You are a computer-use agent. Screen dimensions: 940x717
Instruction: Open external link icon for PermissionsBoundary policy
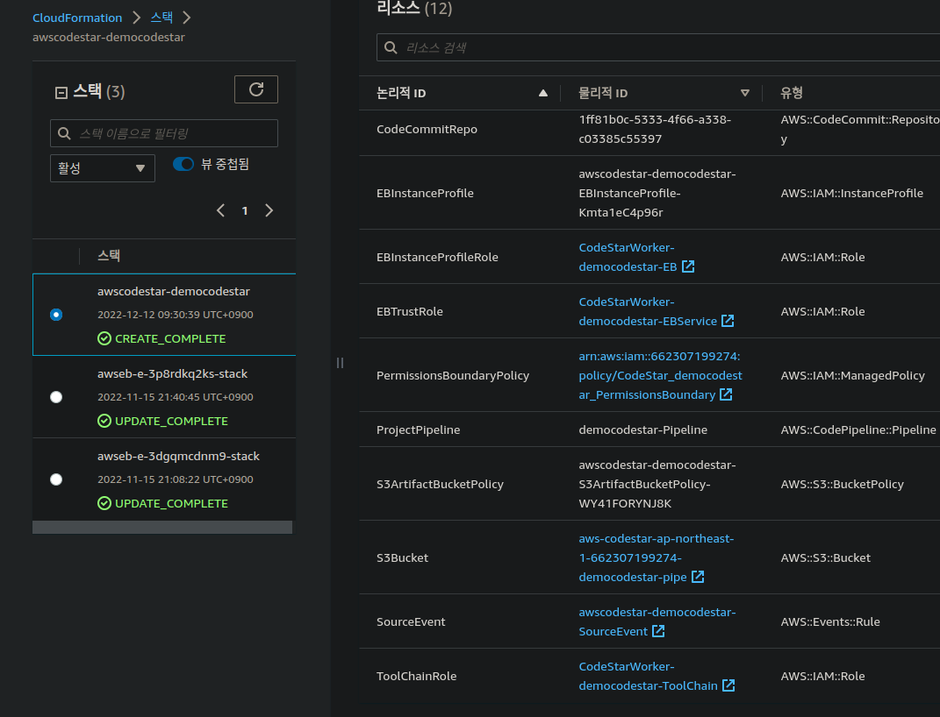[x=726, y=394]
